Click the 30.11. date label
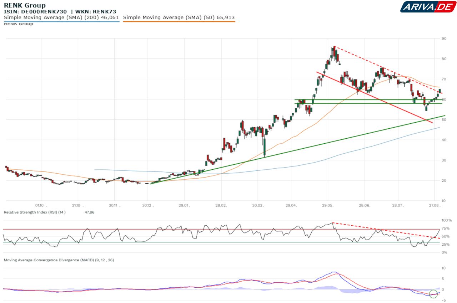The width and height of the screenshot is (457, 303). (x=115, y=205)
